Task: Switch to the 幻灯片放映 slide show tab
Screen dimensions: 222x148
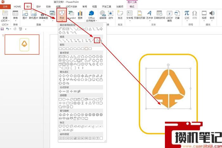Action: click(x=71, y=7)
